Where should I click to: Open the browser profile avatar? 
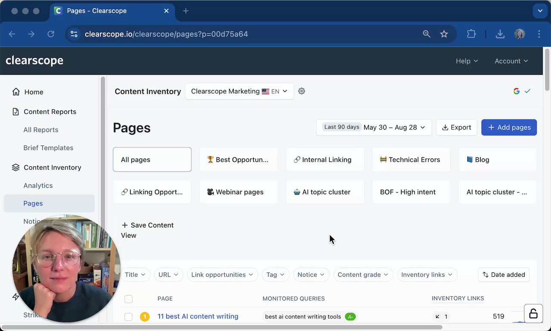pyautogui.click(x=520, y=34)
